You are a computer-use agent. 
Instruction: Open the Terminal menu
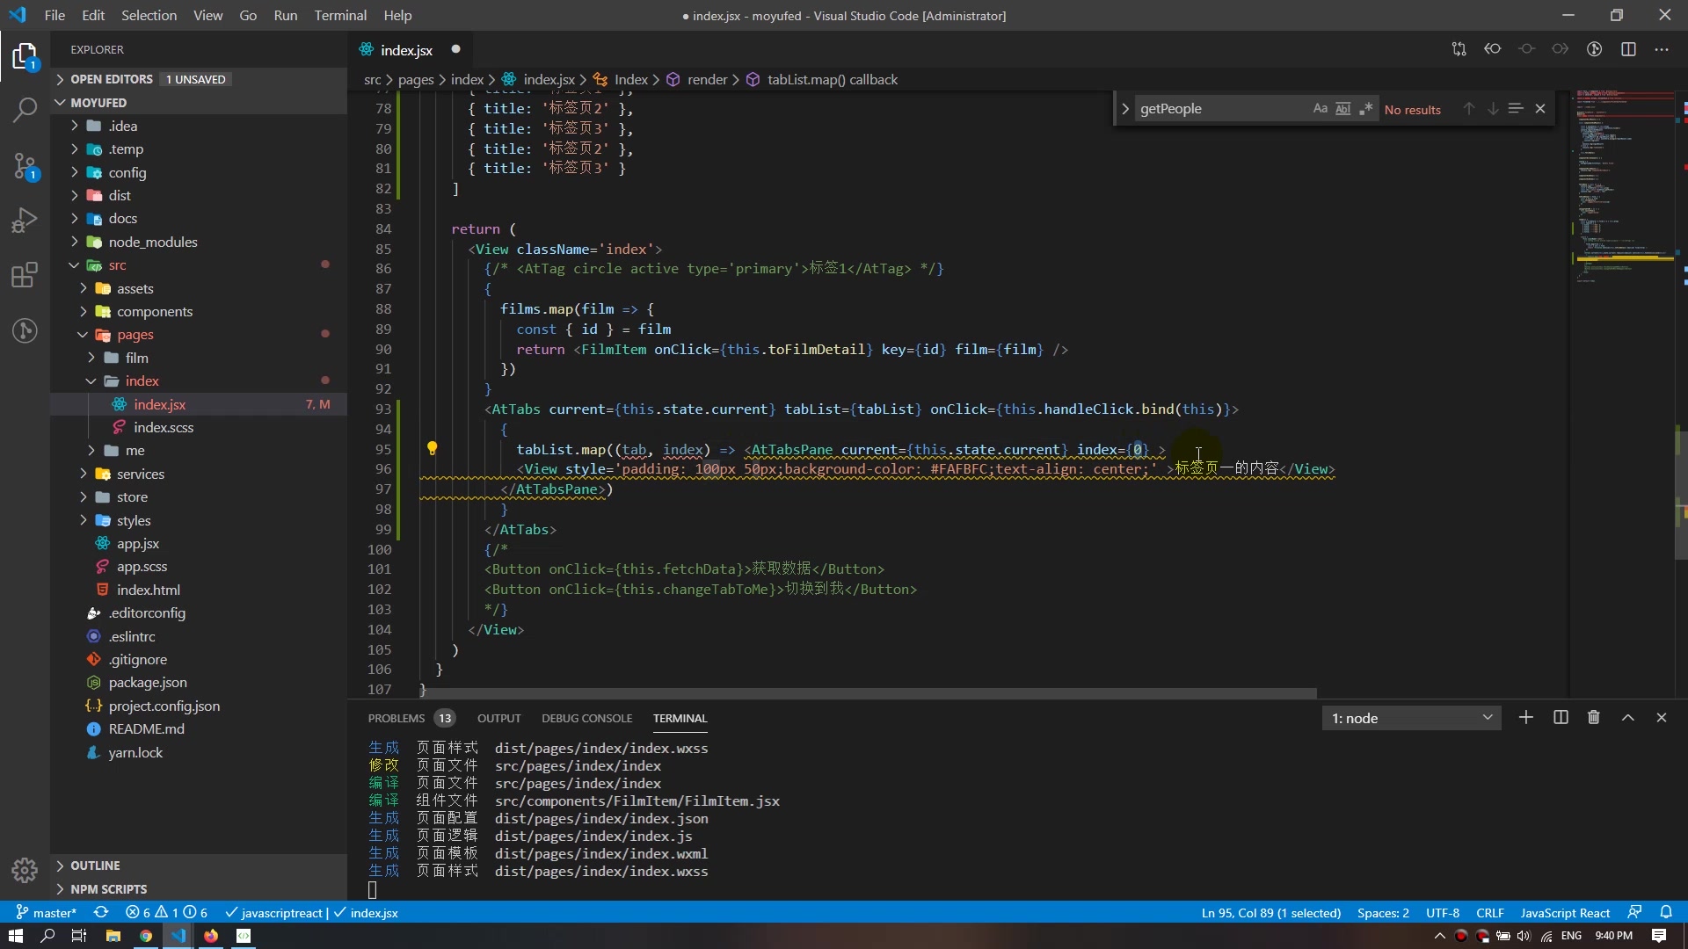340,15
